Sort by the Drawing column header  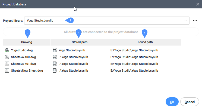coord(27,42)
